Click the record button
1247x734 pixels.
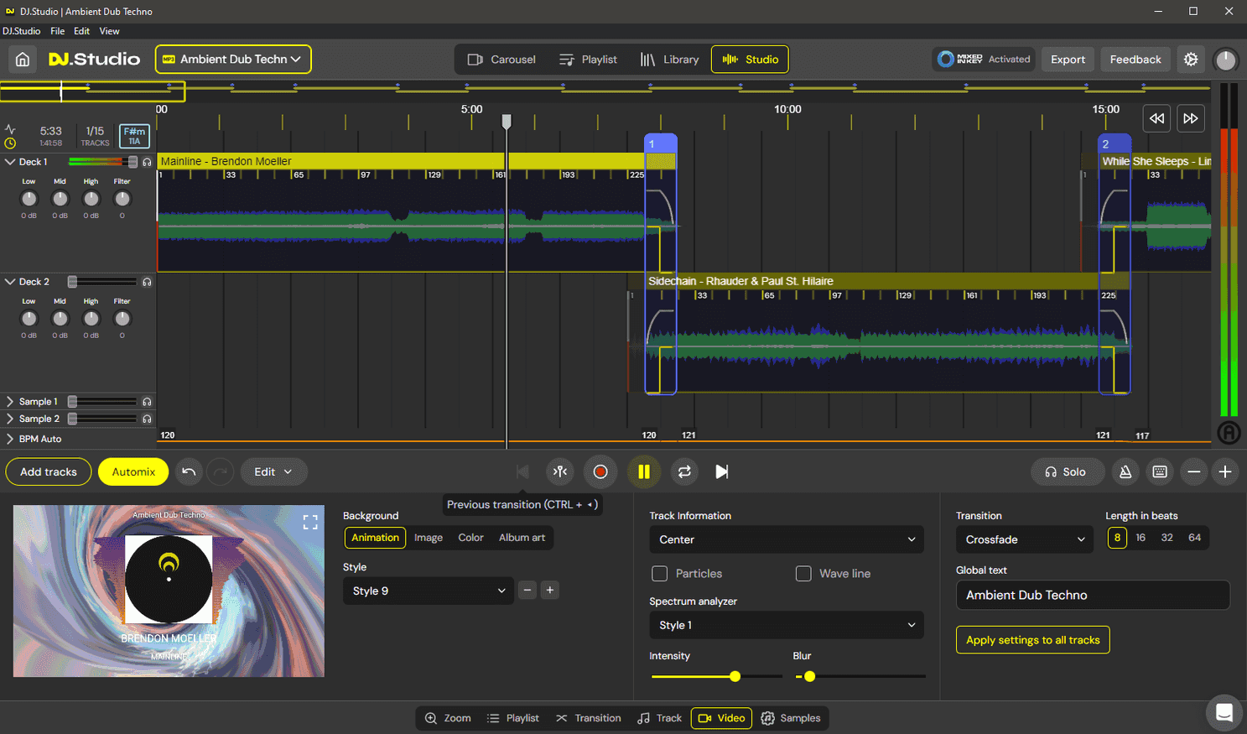[x=600, y=471]
